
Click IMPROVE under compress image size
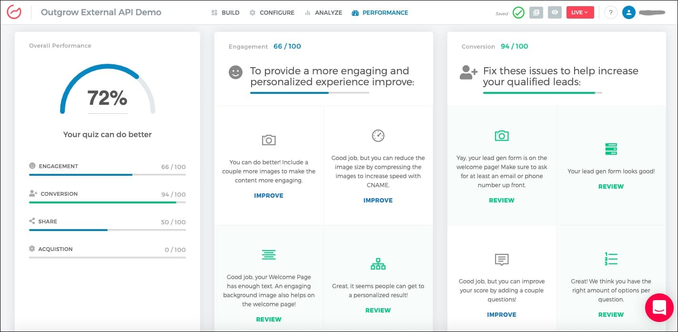pyautogui.click(x=378, y=201)
